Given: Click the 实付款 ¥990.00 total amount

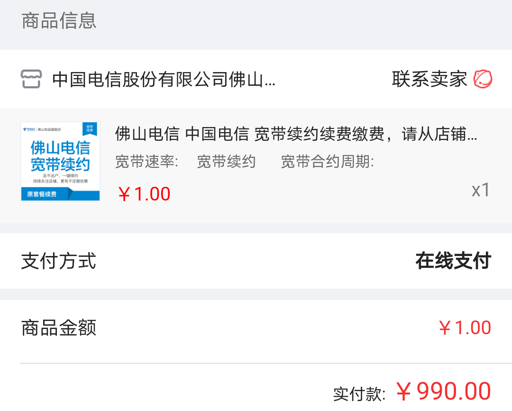Looking at the screenshot, I should pos(443,392).
